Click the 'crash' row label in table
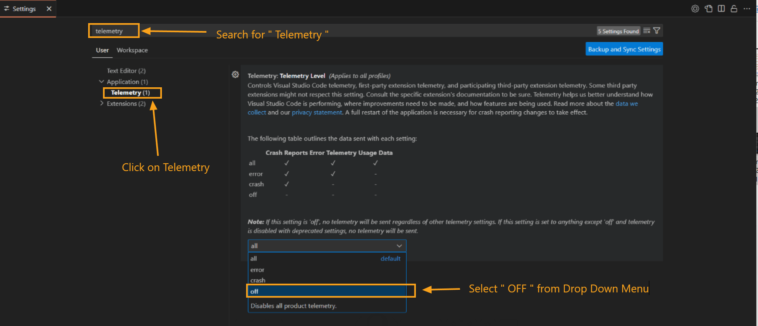This screenshot has height=326, width=758. tap(256, 184)
